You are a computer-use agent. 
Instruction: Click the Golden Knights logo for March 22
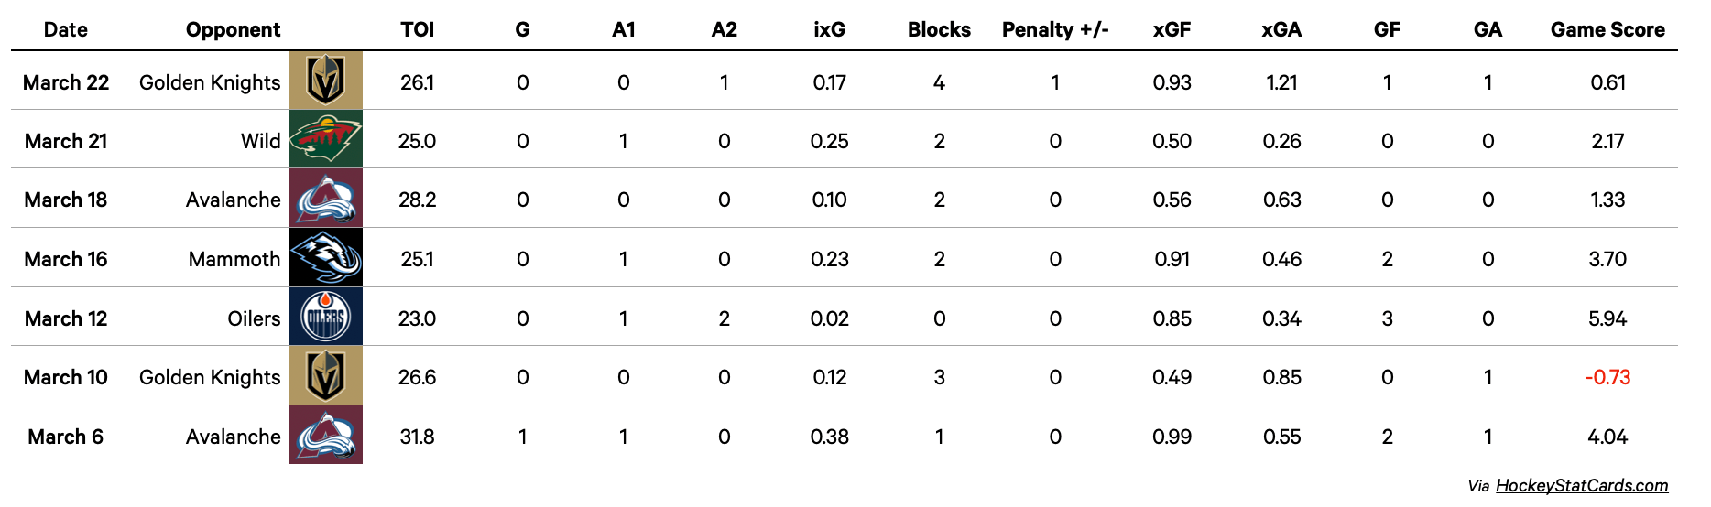point(325,81)
